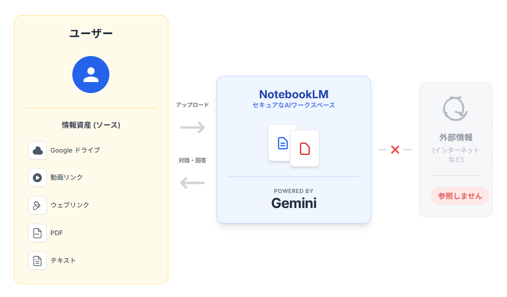Viewport: 507px width, 297px height.
Task: Click the Gemini logo text
Action: 293,203
